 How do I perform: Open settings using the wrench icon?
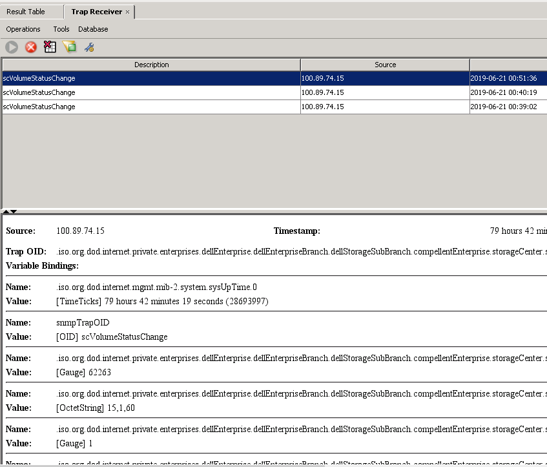click(89, 47)
